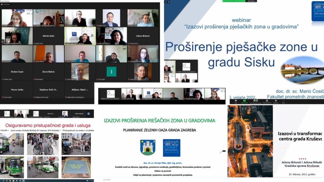Select the Zoran Bukvic participant tile
The width and height of the screenshot is (324, 182).
[x=48, y=72]
